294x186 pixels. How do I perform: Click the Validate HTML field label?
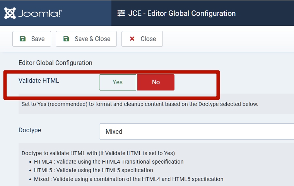39,80
